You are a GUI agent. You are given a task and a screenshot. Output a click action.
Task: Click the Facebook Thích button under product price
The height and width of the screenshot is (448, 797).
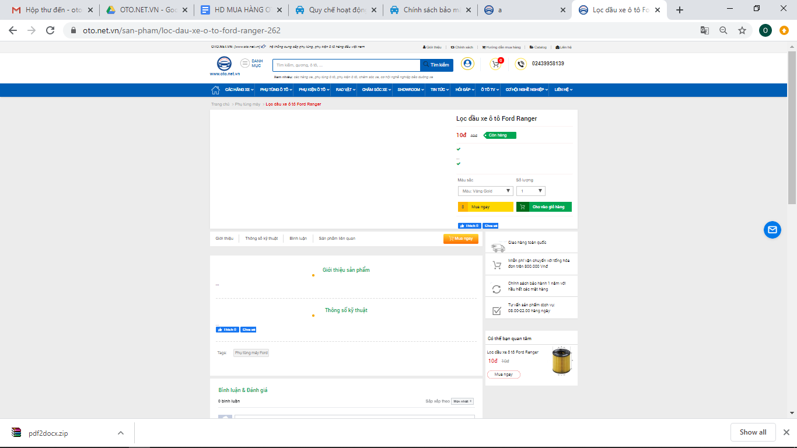click(x=469, y=226)
